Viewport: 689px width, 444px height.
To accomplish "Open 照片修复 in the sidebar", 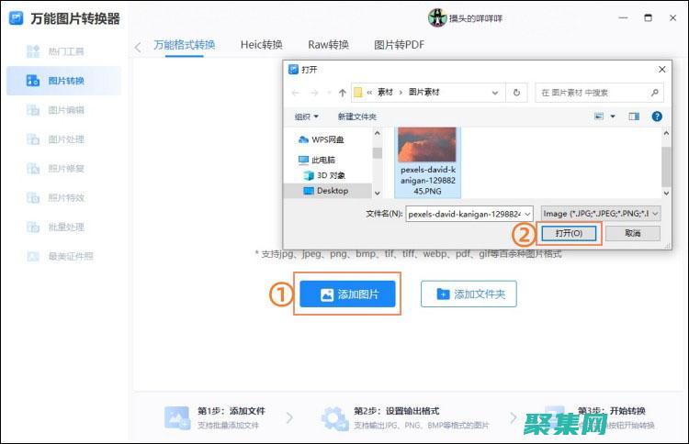I will pyautogui.click(x=64, y=169).
